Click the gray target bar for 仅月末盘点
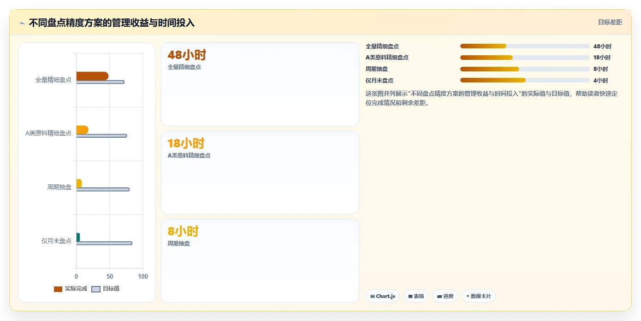Screen dimensions: 641x321 pyautogui.click(x=104, y=243)
